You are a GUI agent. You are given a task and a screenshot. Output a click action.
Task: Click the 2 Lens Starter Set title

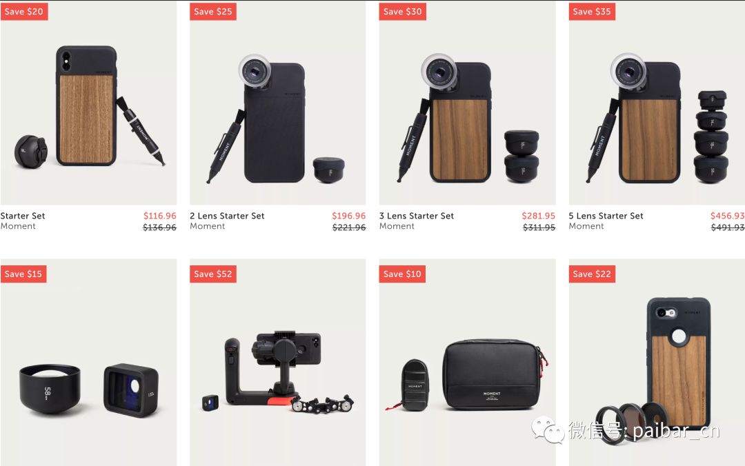point(227,216)
